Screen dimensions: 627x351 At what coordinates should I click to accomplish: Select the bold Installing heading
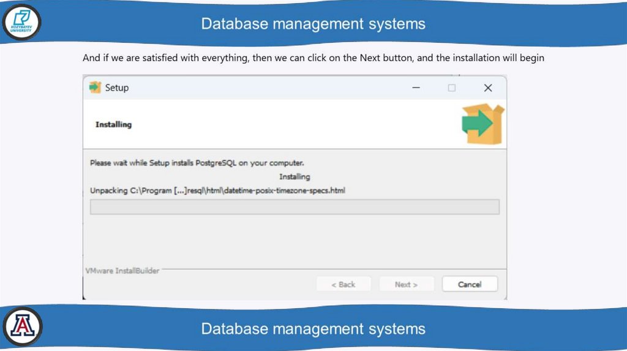113,125
